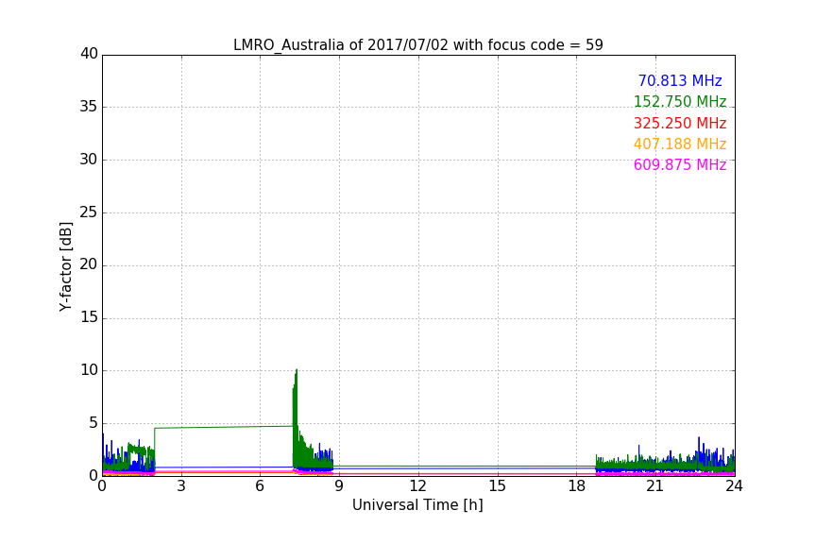Click the y-axis tick label 20
816x544 pixels.
coord(89,265)
